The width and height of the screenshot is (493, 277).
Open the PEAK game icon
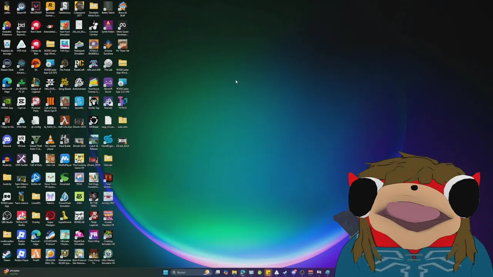tap(79, 179)
